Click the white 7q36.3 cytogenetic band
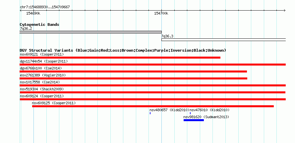The image size is (295, 143). tap(223, 40)
